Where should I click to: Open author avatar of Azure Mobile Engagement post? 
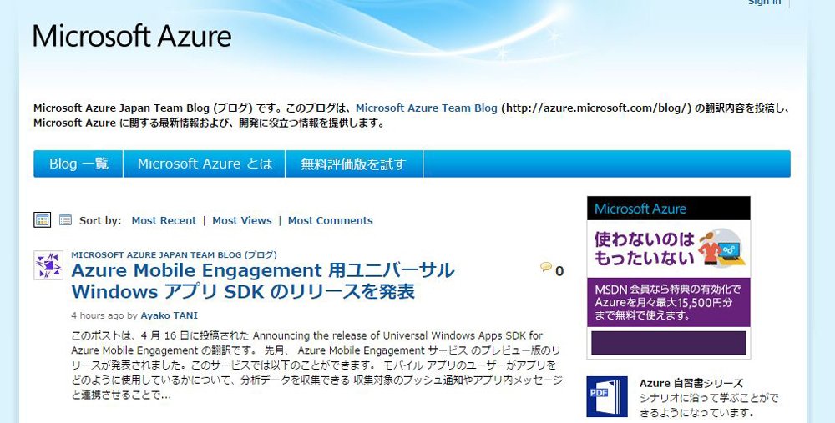(x=48, y=265)
